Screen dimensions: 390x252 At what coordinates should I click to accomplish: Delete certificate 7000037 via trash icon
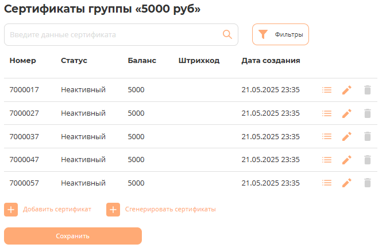368,136
